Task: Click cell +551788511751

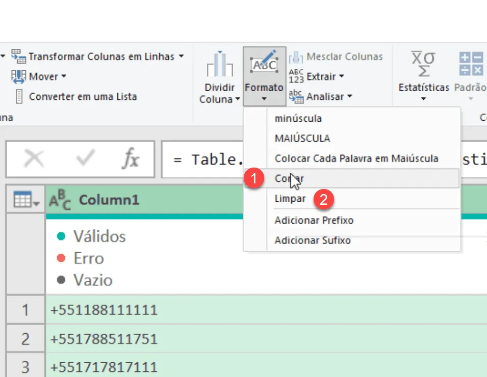Action: tap(267, 339)
